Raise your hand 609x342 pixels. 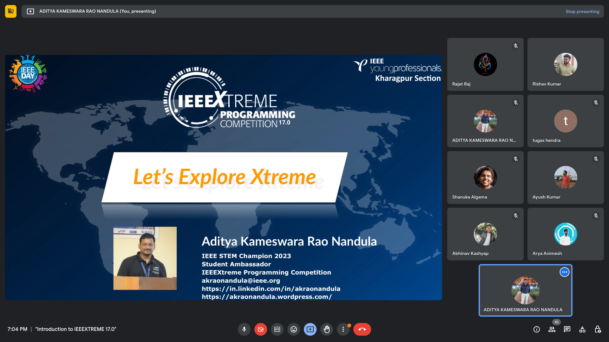(x=327, y=329)
